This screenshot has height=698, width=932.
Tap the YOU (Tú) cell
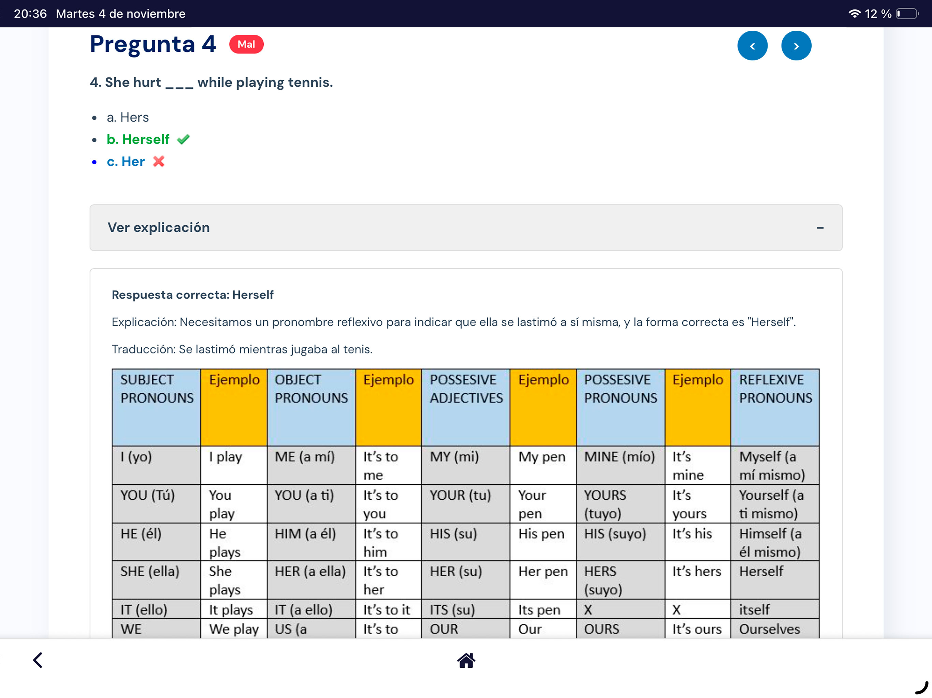pyautogui.click(x=156, y=504)
